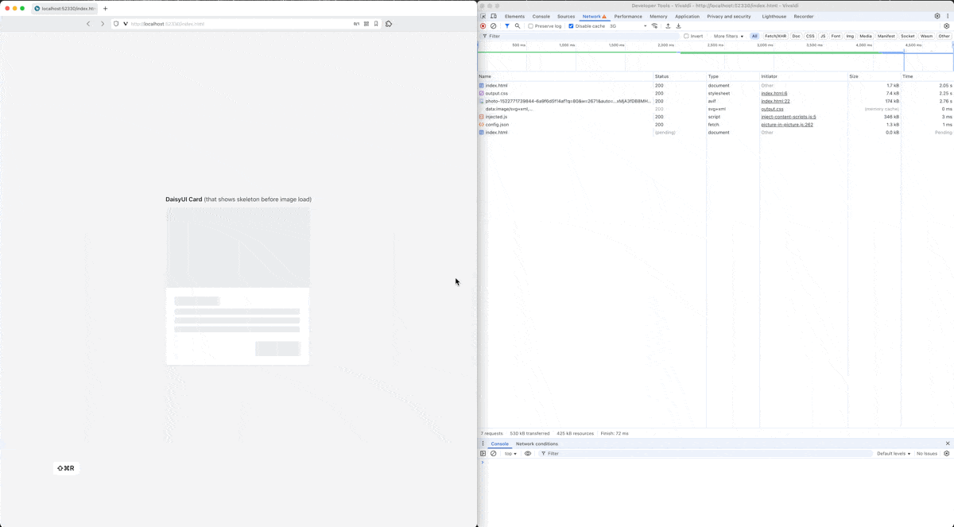
Task: Open the network search magnifier
Action: pyautogui.click(x=518, y=26)
